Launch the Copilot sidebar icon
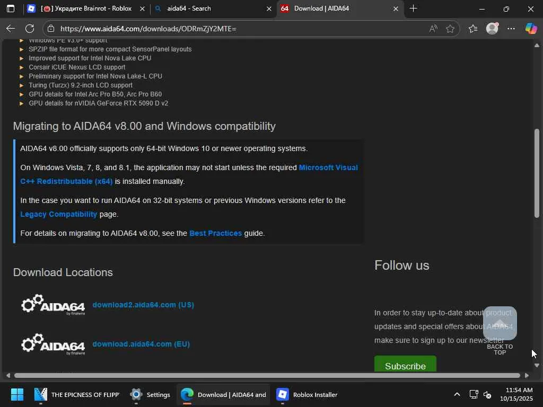The height and width of the screenshot is (407, 543). pos(531,29)
